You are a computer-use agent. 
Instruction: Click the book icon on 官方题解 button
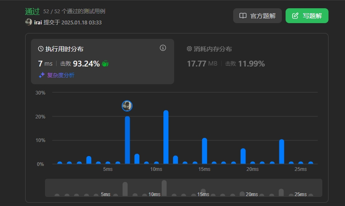click(x=243, y=16)
